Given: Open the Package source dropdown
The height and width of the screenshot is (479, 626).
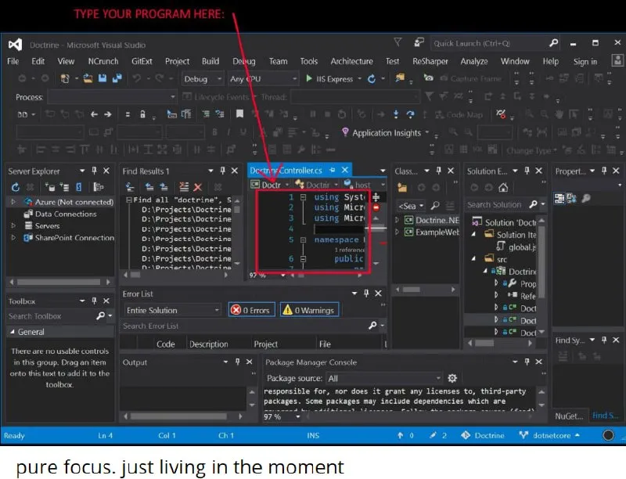Looking at the screenshot, I should 384,378.
